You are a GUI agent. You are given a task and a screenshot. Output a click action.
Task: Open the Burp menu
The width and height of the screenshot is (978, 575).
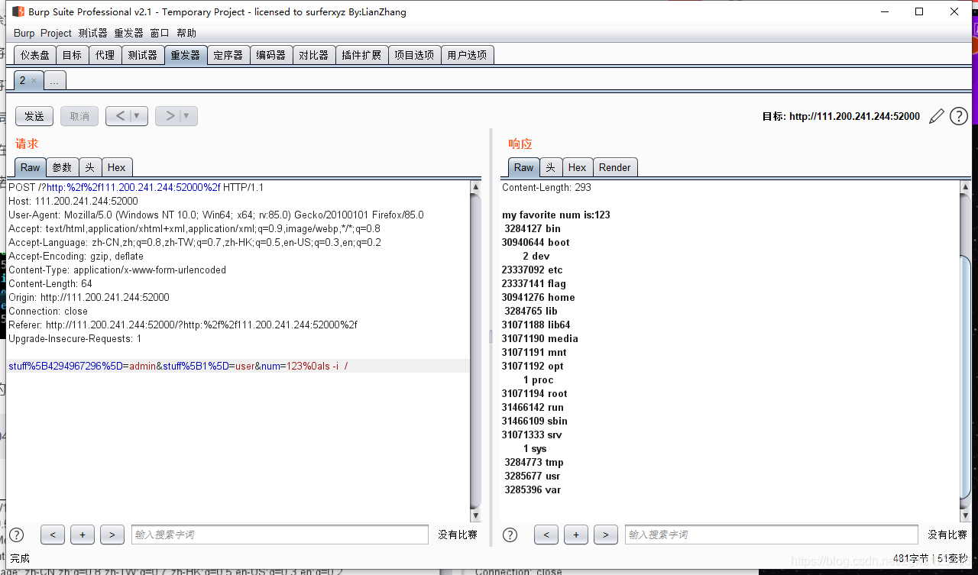coord(24,33)
